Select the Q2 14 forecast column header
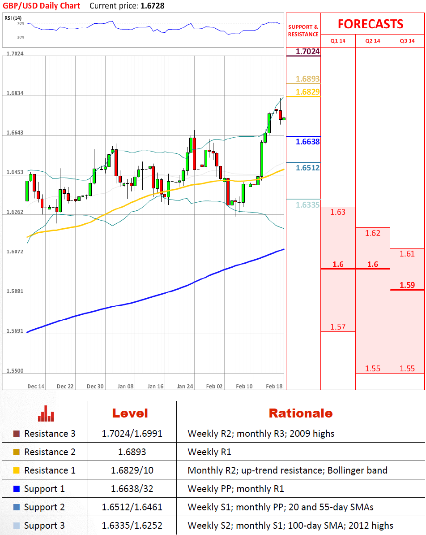426x535 pixels. pyautogui.click(x=373, y=41)
